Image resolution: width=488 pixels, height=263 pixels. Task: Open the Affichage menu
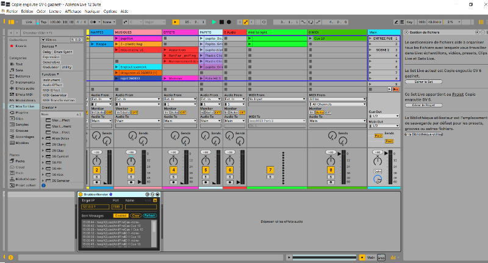coord(73,12)
